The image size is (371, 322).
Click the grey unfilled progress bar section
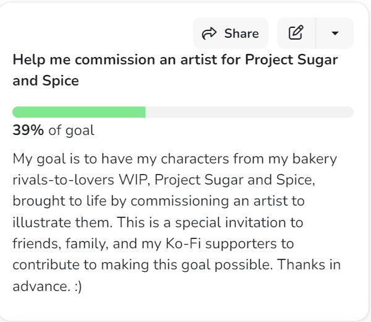[x=249, y=112]
